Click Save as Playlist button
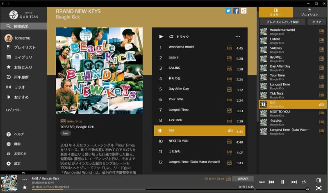The height and width of the screenshot is (193, 328). coord(282,22)
